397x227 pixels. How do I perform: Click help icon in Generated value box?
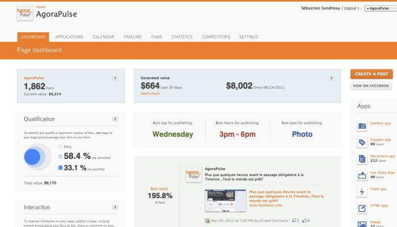(x=331, y=78)
